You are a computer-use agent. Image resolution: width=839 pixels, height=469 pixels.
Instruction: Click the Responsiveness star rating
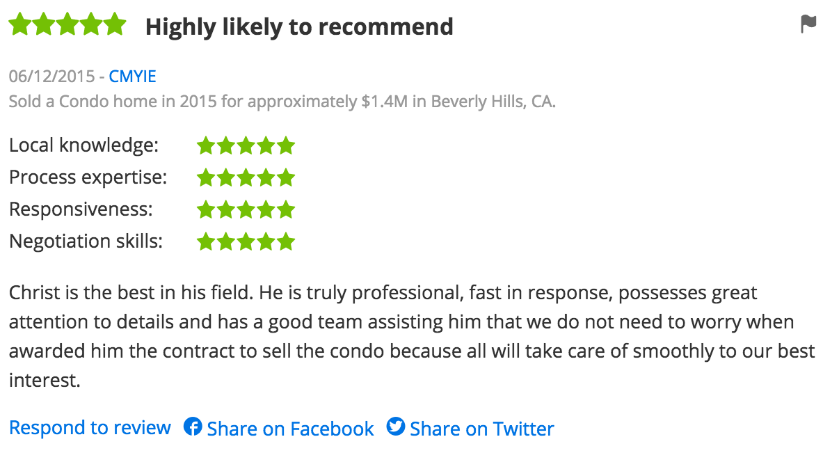coord(246,209)
